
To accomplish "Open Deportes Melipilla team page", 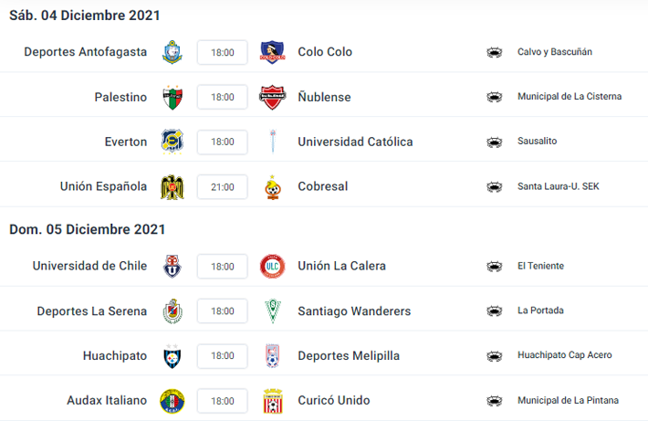I will (x=349, y=355).
